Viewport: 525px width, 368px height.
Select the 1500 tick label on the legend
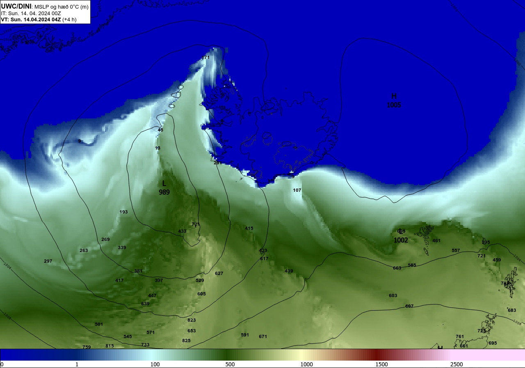tap(381, 364)
